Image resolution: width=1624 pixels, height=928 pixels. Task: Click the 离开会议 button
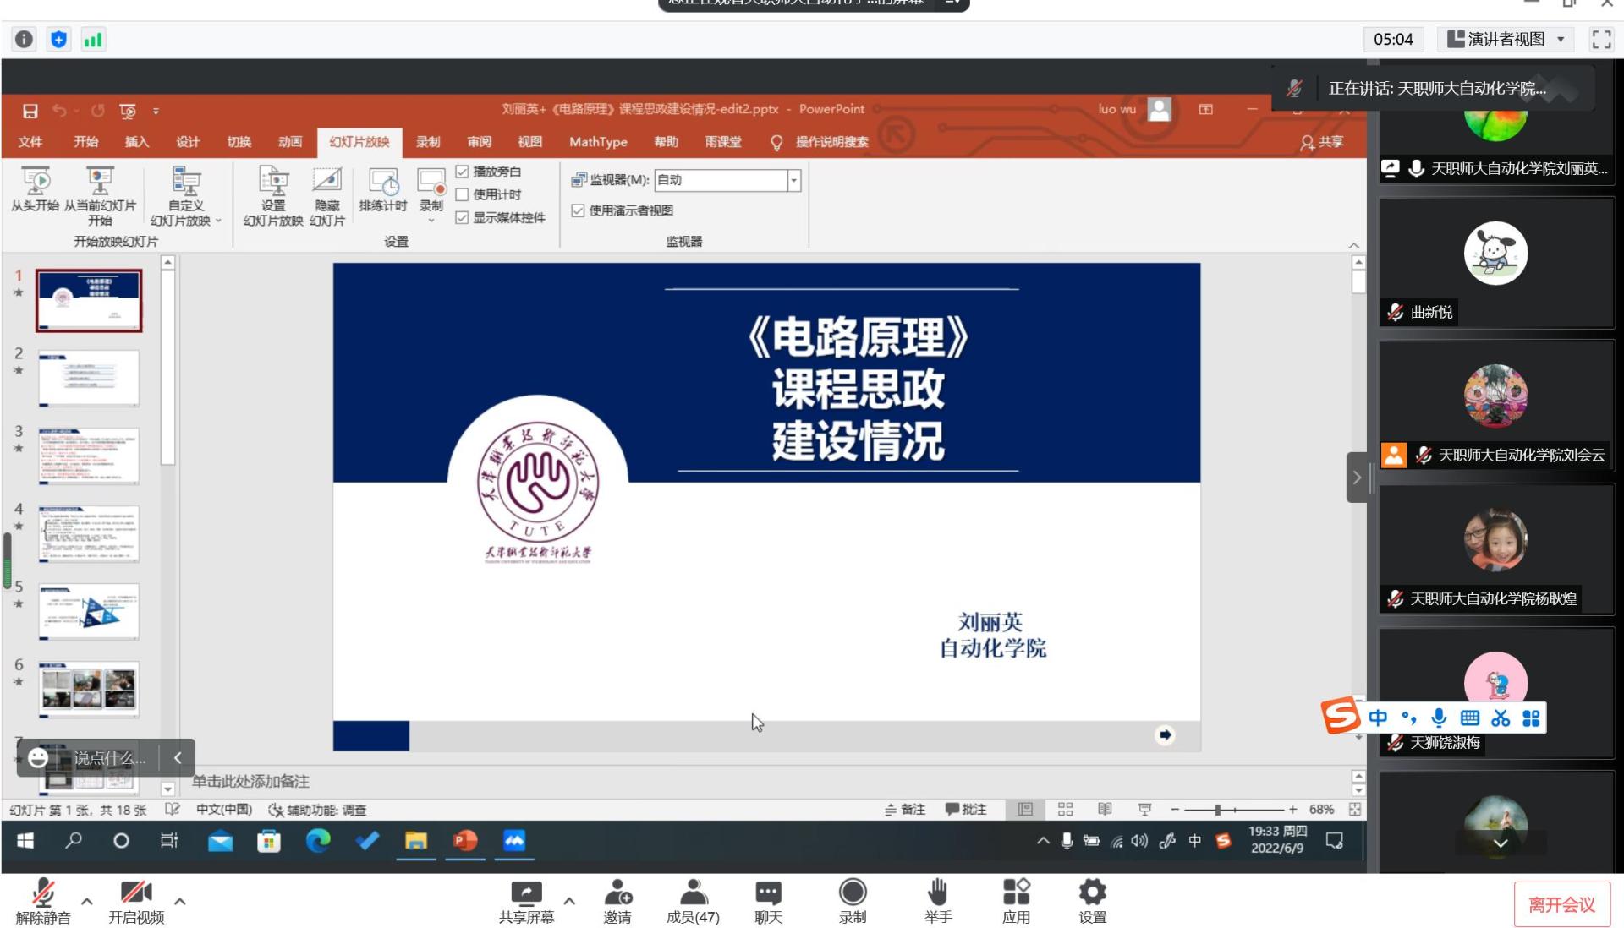pyautogui.click(x=1561, y=905)
